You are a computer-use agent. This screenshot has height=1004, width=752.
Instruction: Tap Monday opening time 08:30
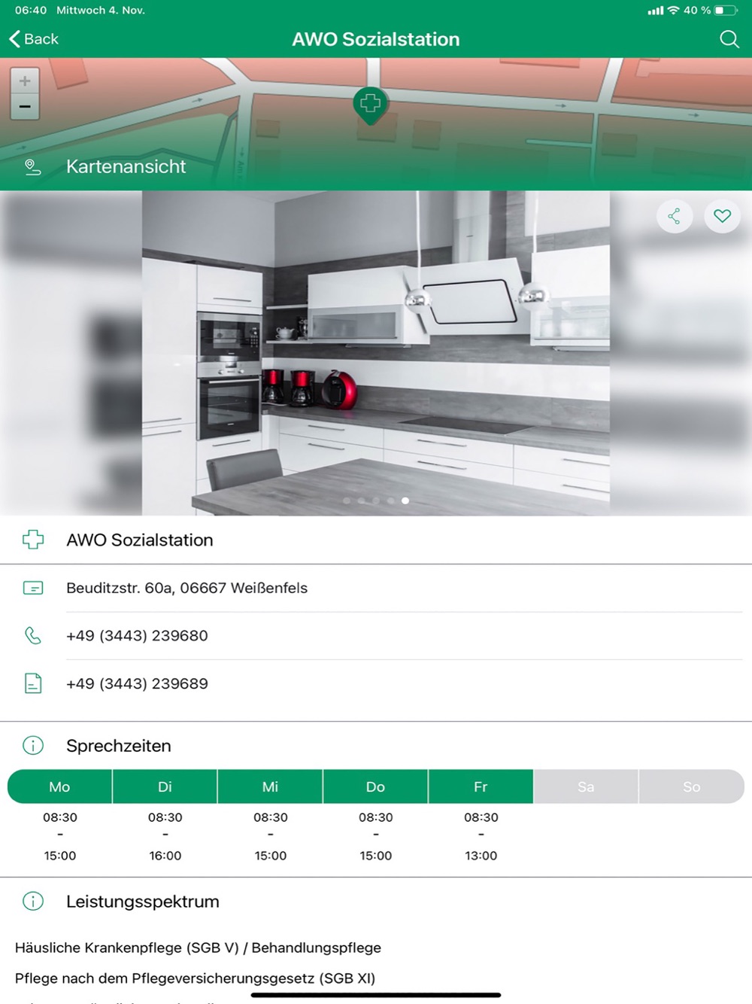pos(59,817)
